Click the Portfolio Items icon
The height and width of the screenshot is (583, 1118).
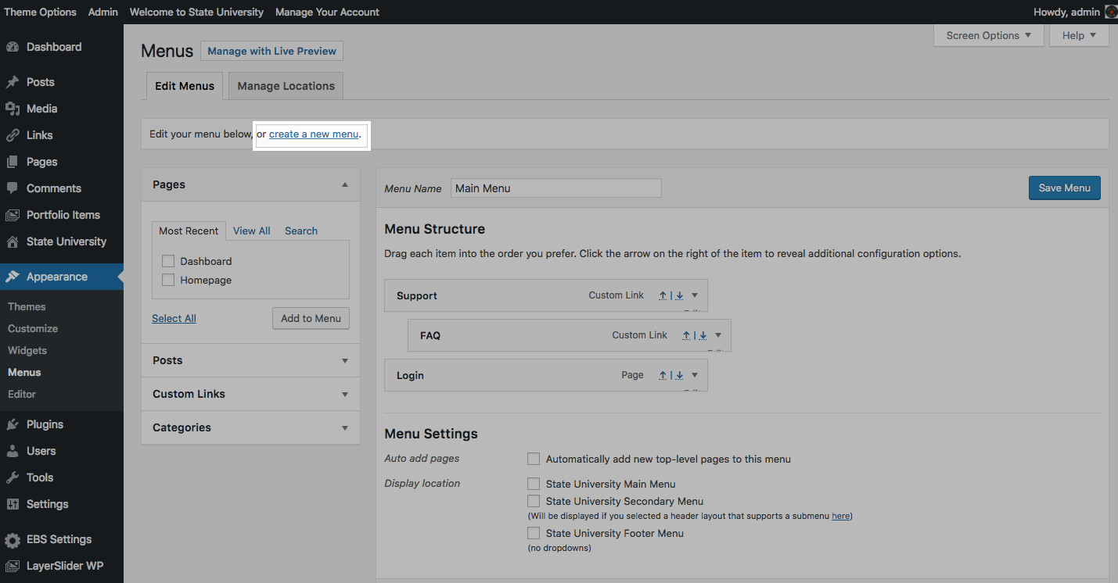pos(13,215)
